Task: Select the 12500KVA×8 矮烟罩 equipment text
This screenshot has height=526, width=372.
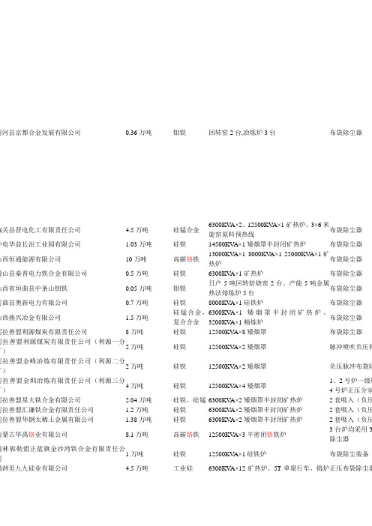Action: coord(237,332)
